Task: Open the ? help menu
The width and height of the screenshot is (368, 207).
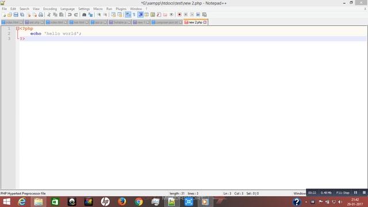Action: click(146, 9)
